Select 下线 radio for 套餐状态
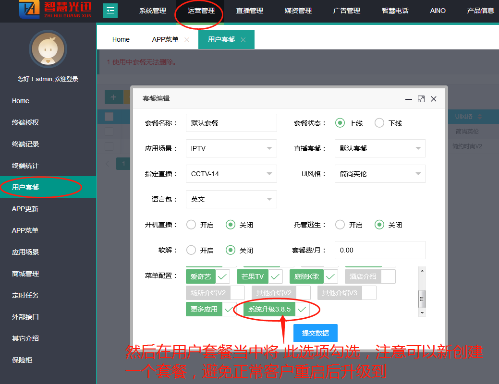Image resolution: width=499 pixels, height=384 pixels. click(x=379, y=123)
